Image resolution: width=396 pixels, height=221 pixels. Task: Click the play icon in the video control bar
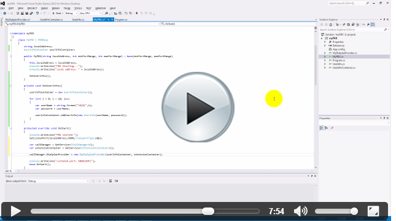[15, 211]
